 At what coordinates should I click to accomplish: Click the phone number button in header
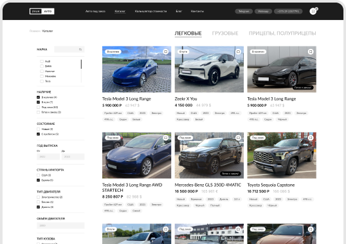tap(288, 11)
